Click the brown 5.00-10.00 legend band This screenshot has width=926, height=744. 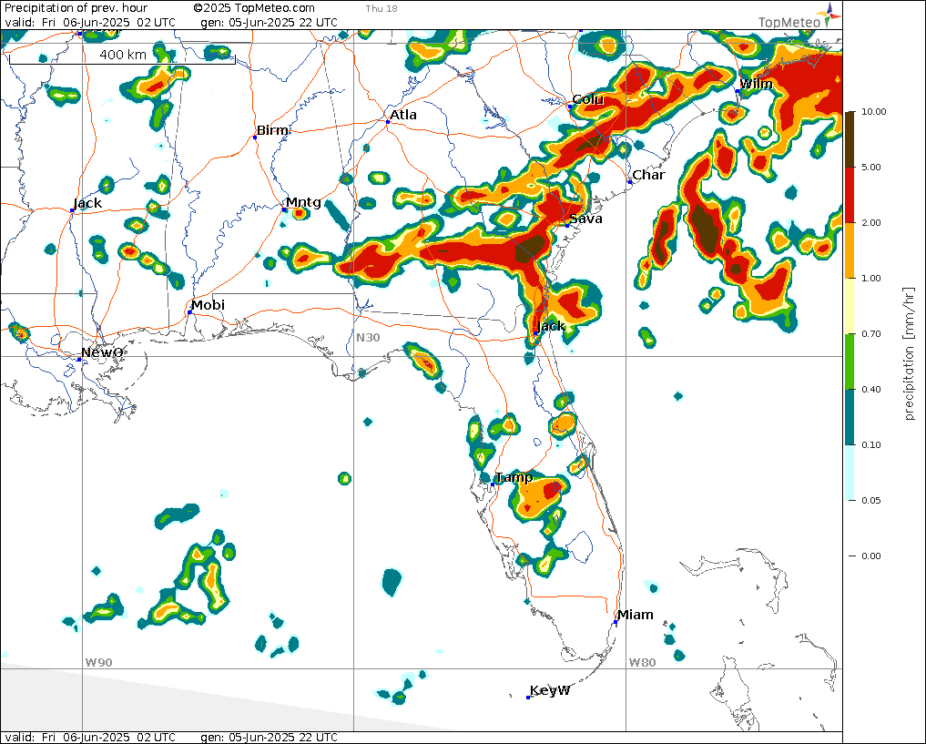pyautogui.click(x=850, y=139)
